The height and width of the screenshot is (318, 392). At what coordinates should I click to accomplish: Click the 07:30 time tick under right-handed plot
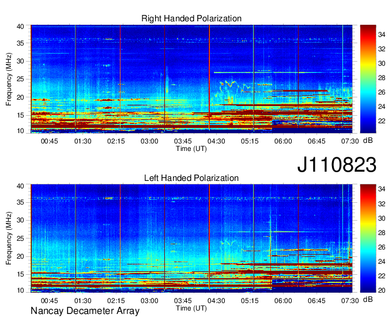[x=350, y=141]
